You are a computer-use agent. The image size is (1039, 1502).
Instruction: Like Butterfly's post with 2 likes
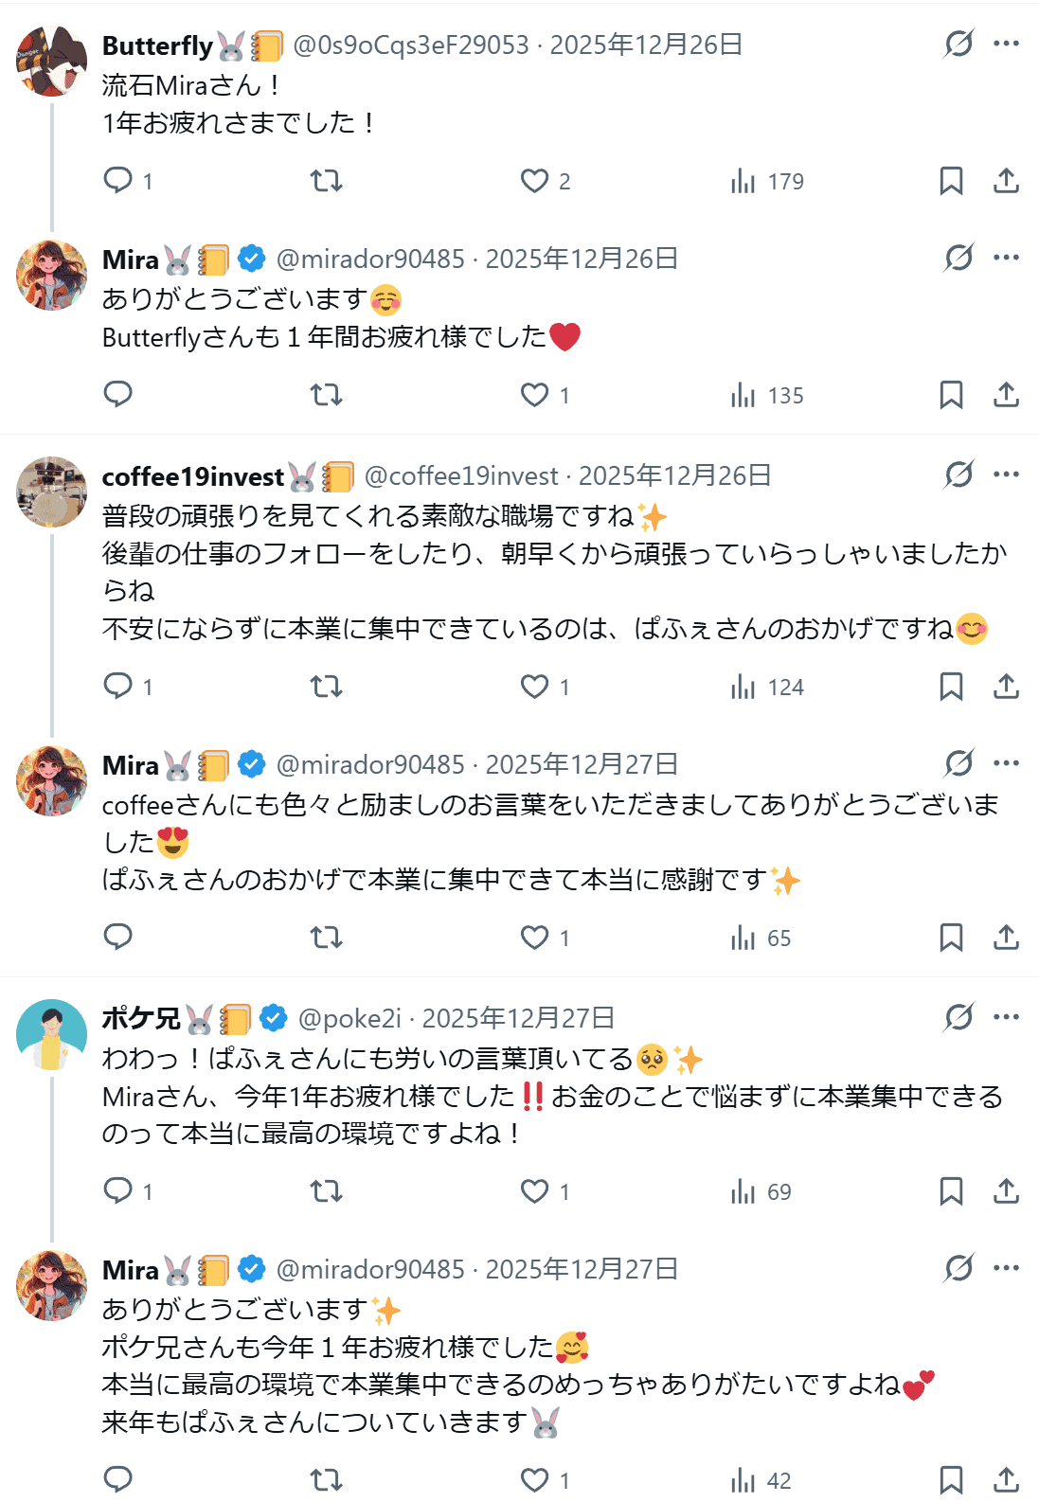point(535,181)
